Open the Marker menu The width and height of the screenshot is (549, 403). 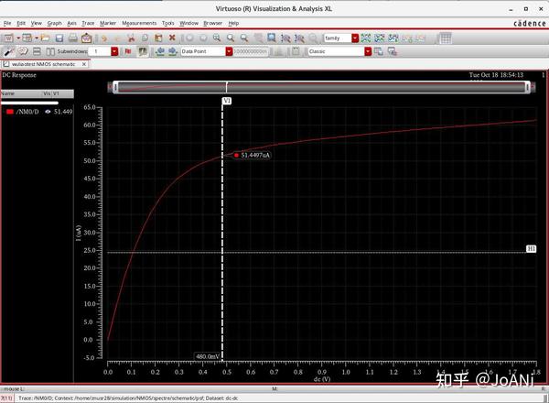108,23
